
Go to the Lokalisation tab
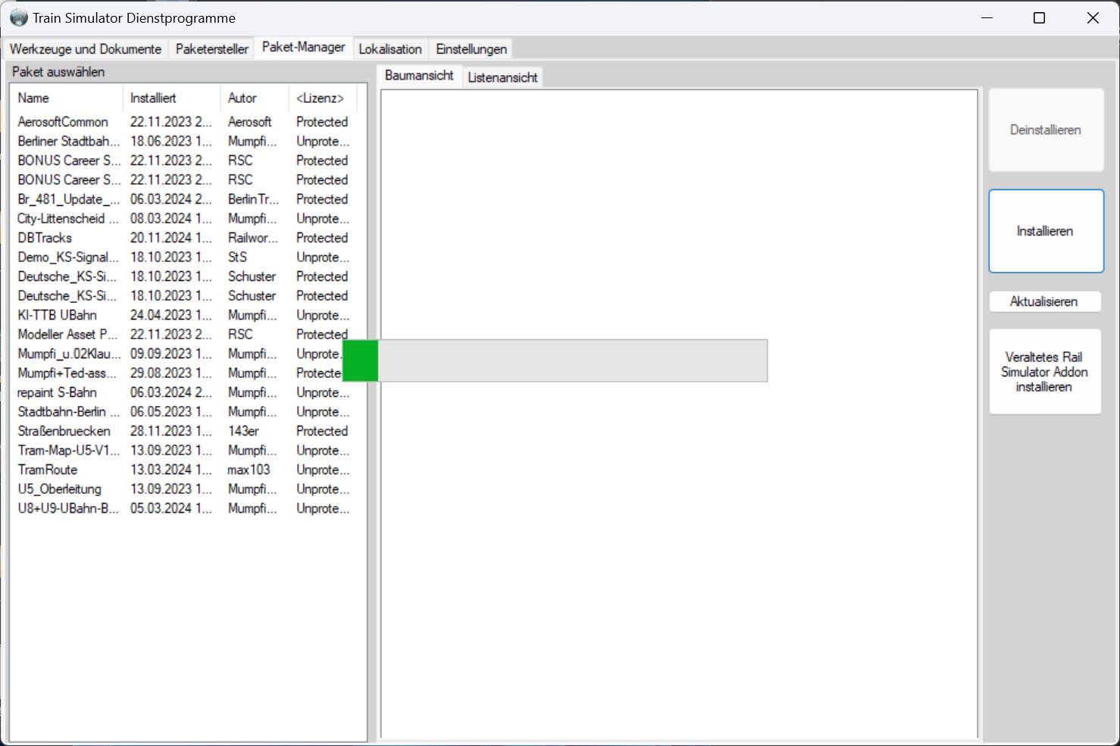coord(390,49)
